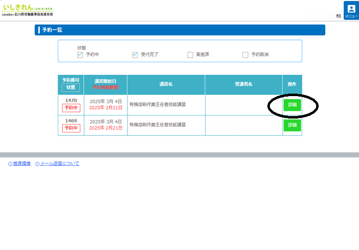Open 詳細 for reservation 1469
359x250 pixels.
pos(292,125)
